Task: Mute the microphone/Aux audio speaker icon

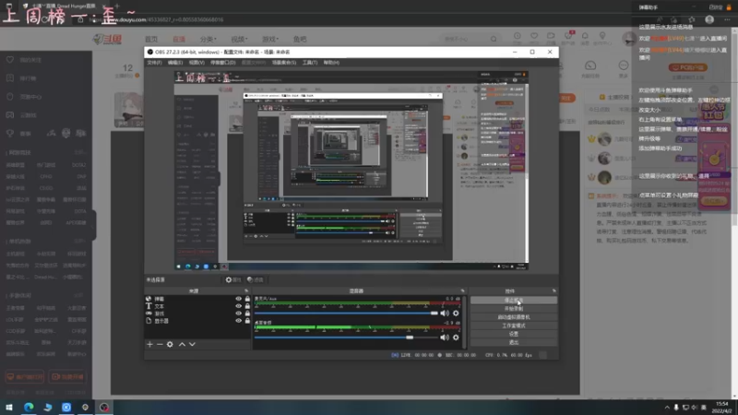Action: (445, 313)
